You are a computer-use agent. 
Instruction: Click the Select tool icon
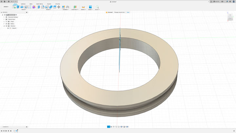click(97, 7)
